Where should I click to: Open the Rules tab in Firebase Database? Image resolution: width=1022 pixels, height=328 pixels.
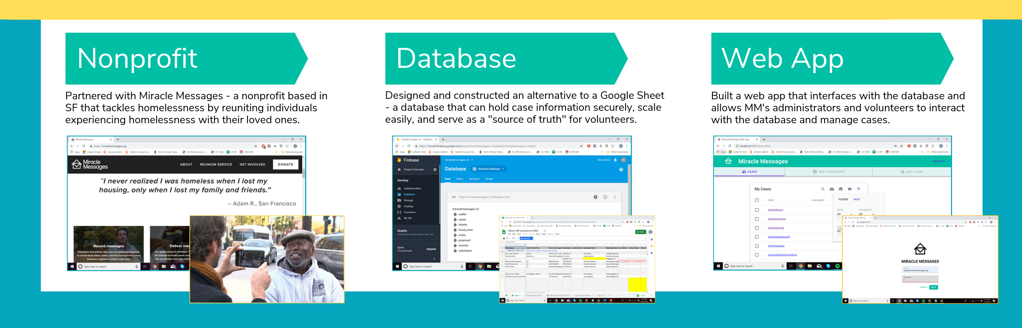(x=460, y=179)
